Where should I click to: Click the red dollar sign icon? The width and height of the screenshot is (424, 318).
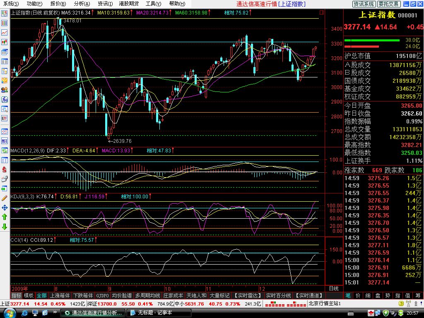click(x=5, y=169)
